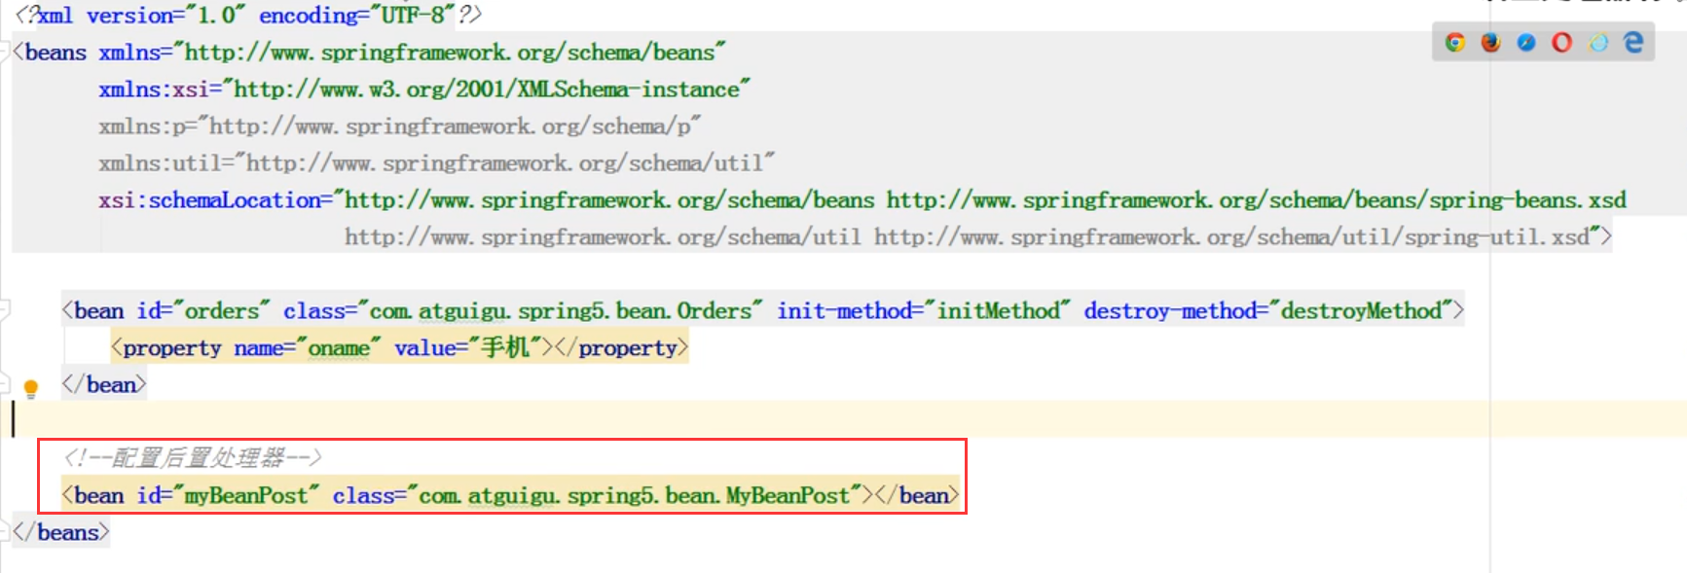Click the id="orders" attribute
Viewport: 1687px width, 573px height.
click(203, 310)
